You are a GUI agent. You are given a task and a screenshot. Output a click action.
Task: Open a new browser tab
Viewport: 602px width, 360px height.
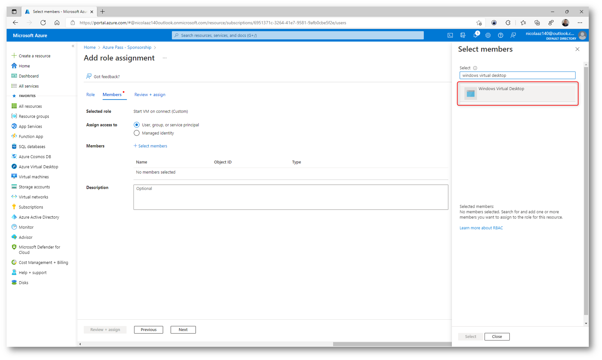click(x=103, y=12)
